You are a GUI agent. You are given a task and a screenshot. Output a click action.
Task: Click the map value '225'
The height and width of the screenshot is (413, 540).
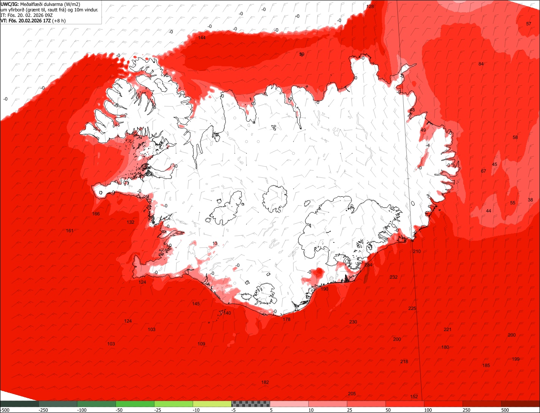pos(412,308)
